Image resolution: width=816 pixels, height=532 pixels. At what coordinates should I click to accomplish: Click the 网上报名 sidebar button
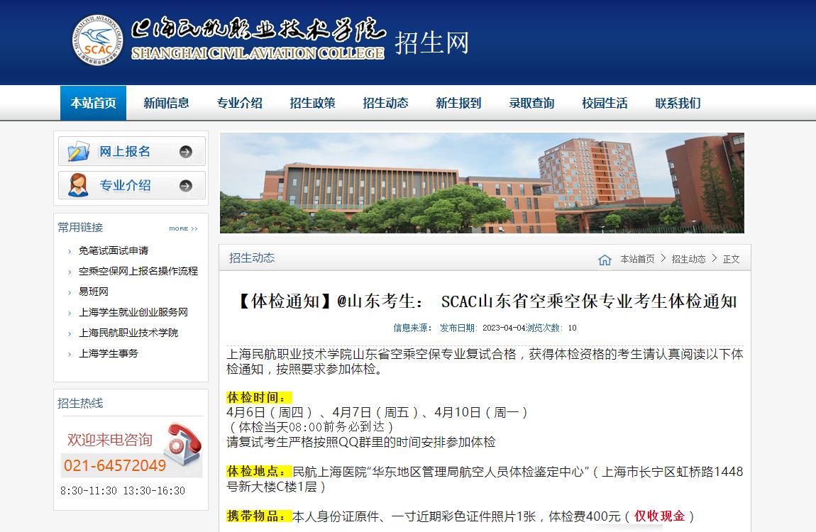(132, 151)
